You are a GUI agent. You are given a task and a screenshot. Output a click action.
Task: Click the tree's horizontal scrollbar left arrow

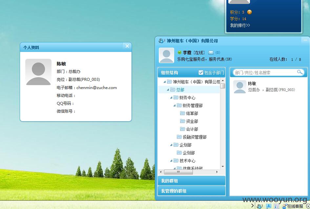click(160, 172)
